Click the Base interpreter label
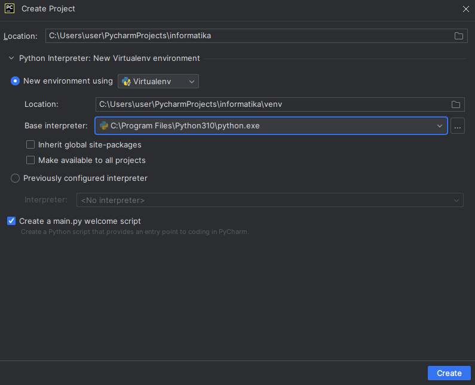Image resolution: width=475 pixels, height=385 pixels. click(56, 125)
